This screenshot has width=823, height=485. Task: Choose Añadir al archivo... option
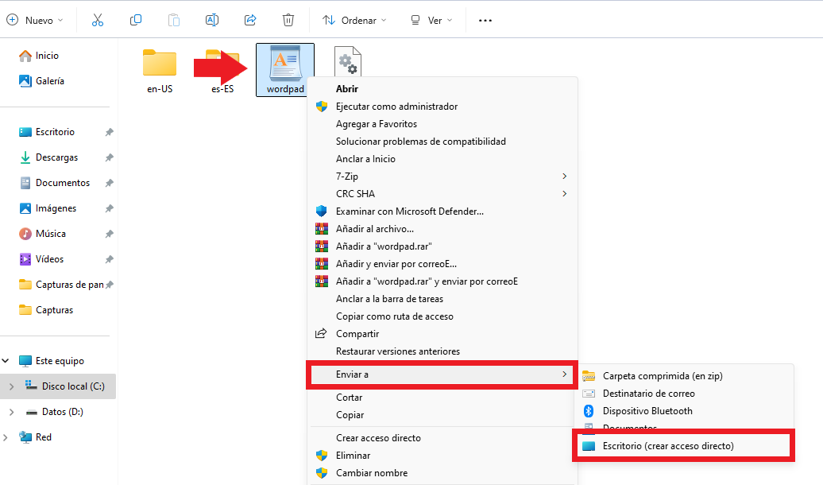point(442,228)
